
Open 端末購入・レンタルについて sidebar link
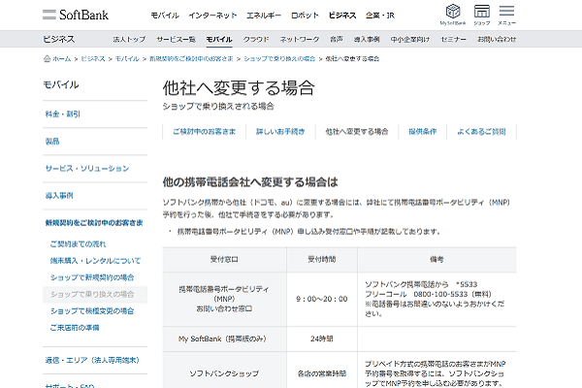(x=95, y=261)
